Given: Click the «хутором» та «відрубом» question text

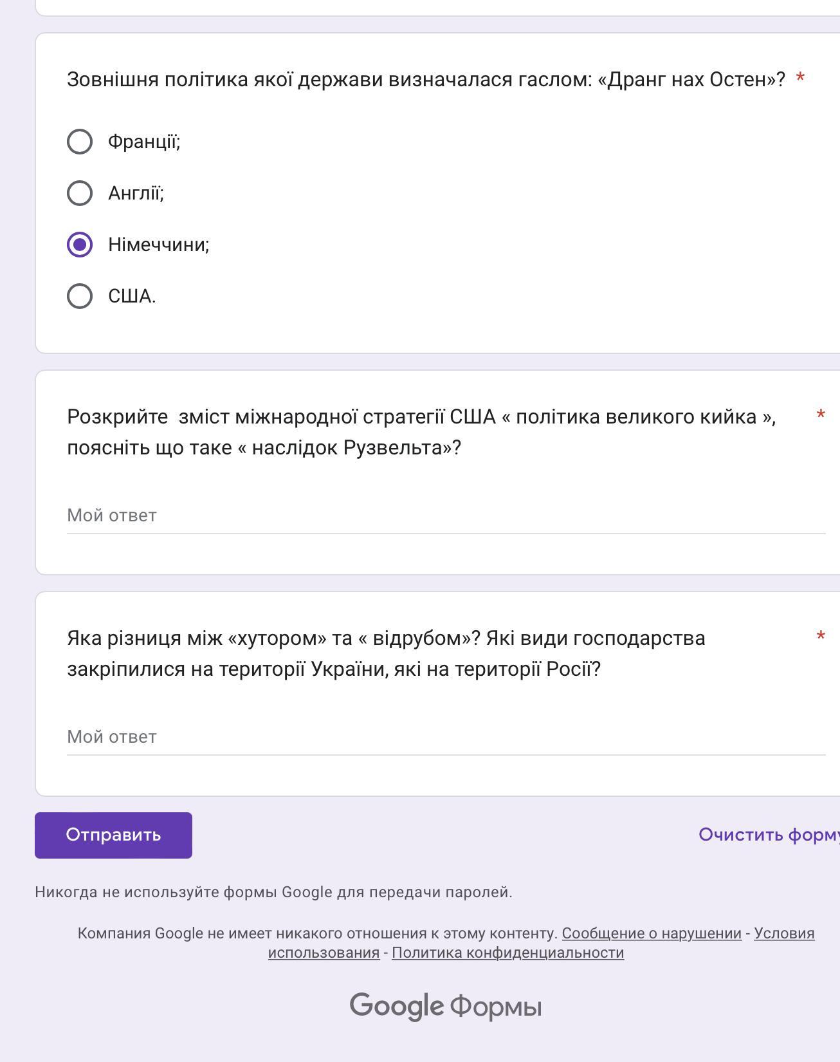Looking at the screenshot, I should (x=386, y=653).
